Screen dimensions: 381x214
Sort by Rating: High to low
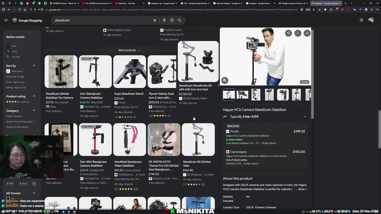click(16, 87)
